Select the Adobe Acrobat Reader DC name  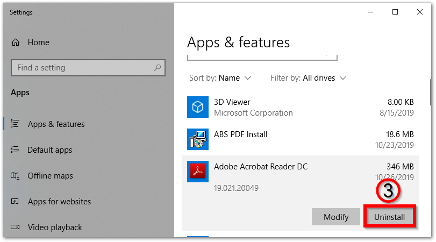[x=261, y=167]
